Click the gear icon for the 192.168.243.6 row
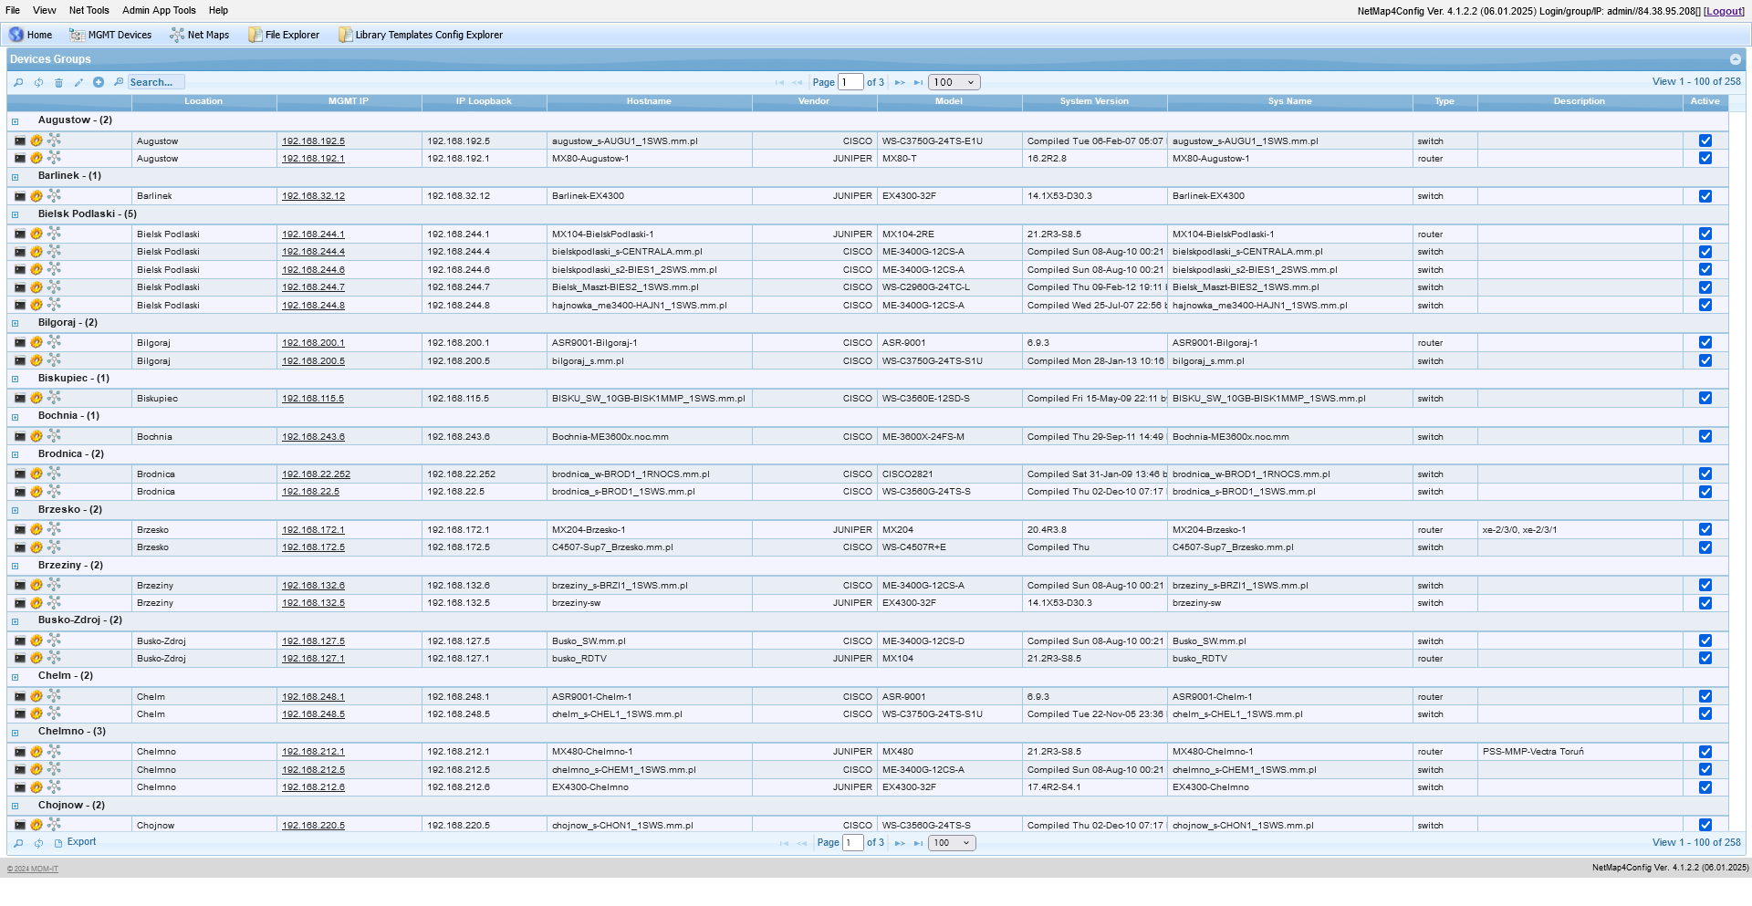 pyautogui.click(x=36, y=436)
